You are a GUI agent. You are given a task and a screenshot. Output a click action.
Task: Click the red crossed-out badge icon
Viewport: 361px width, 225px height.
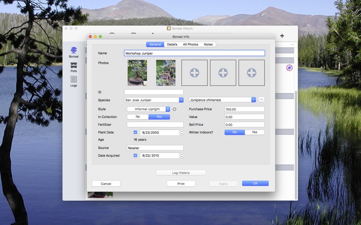pos(289,68)
